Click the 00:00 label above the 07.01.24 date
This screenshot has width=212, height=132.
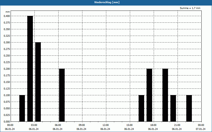(201, 125)
